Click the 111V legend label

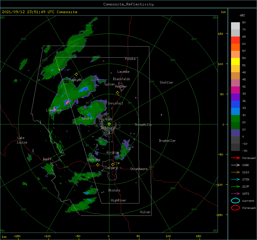tap(246, 172)
